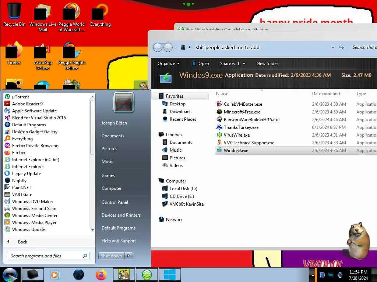Expand the Share with dropdown
The width and height of the screenshot is (377, 282).
(x=233, y=64)
